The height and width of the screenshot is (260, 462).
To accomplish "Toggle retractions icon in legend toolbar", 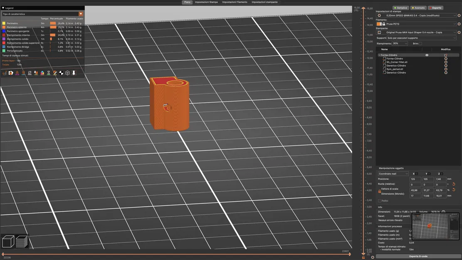I will tap(17, 73).
